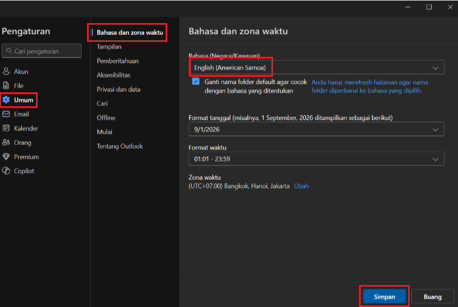The height and width of the screenshot is (307, 458).
Task: Open the Mulai settings section
Action: tap(105, 132)
